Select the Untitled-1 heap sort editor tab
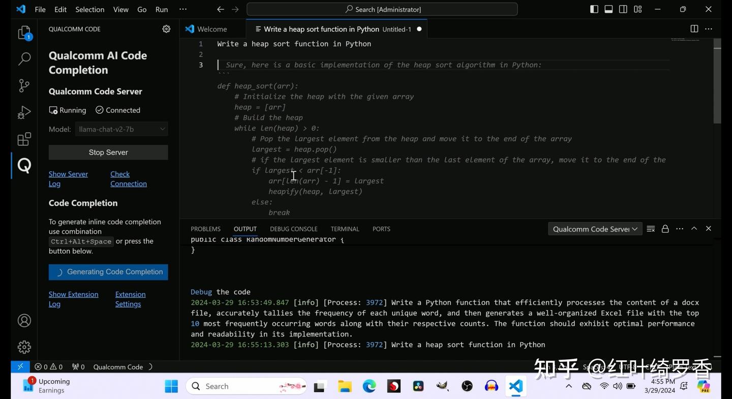Viewport: 732px width, 399px height. pos(336,29)
